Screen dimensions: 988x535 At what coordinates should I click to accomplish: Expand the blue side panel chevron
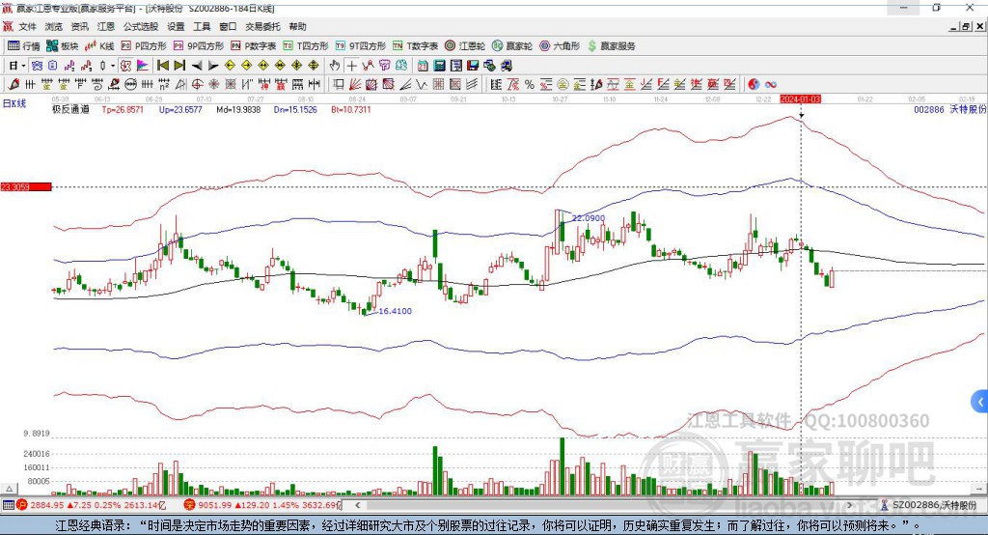pyautogui.click(x=980, y=402)
